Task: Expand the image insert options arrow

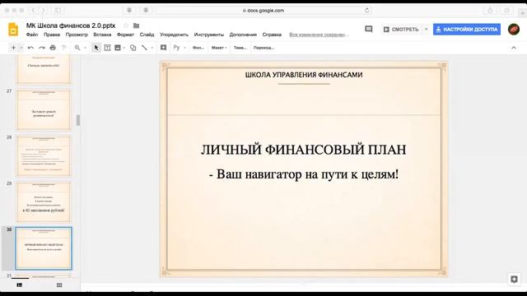Action: [x=124, y=48]
